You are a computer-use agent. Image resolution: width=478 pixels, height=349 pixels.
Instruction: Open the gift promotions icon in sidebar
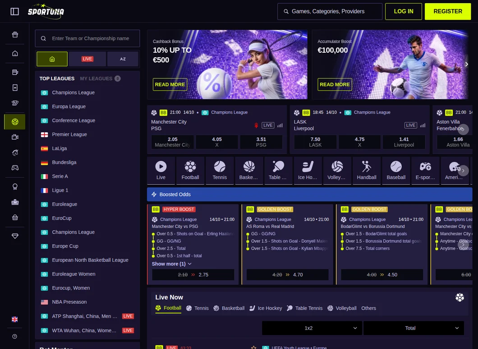14,34
